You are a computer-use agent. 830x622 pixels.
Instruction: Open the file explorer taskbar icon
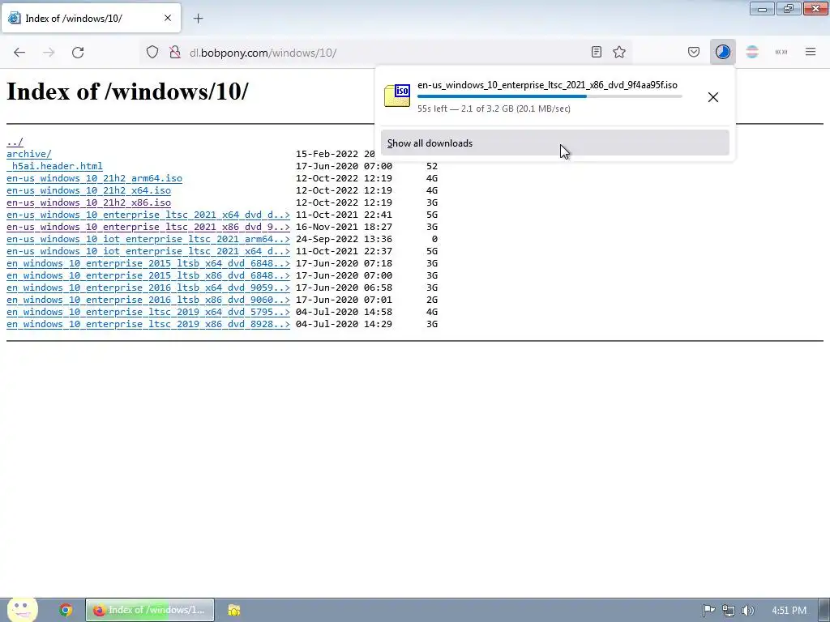click(234, 610)
